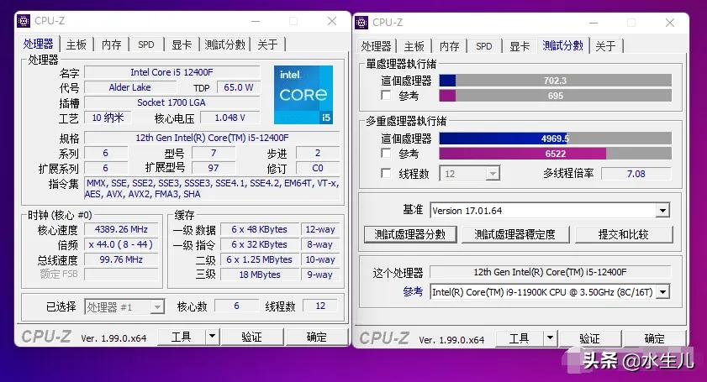Switch to 关于 tab in left window

tap(267, 44)
